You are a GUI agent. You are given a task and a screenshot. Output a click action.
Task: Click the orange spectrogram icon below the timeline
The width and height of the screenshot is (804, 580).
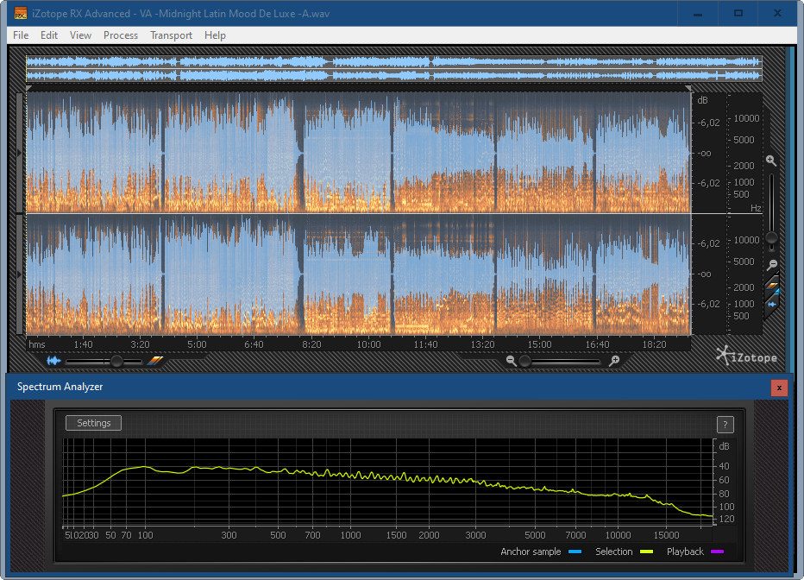(155, 361)
